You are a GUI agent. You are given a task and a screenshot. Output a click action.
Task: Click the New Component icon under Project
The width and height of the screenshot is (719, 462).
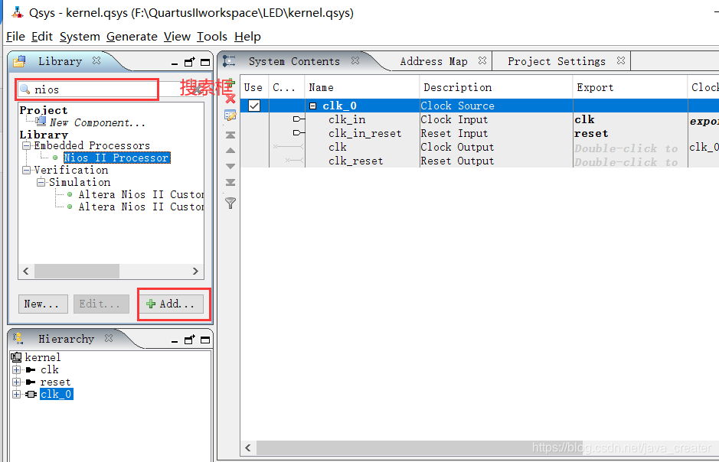(x=41, y=122)
